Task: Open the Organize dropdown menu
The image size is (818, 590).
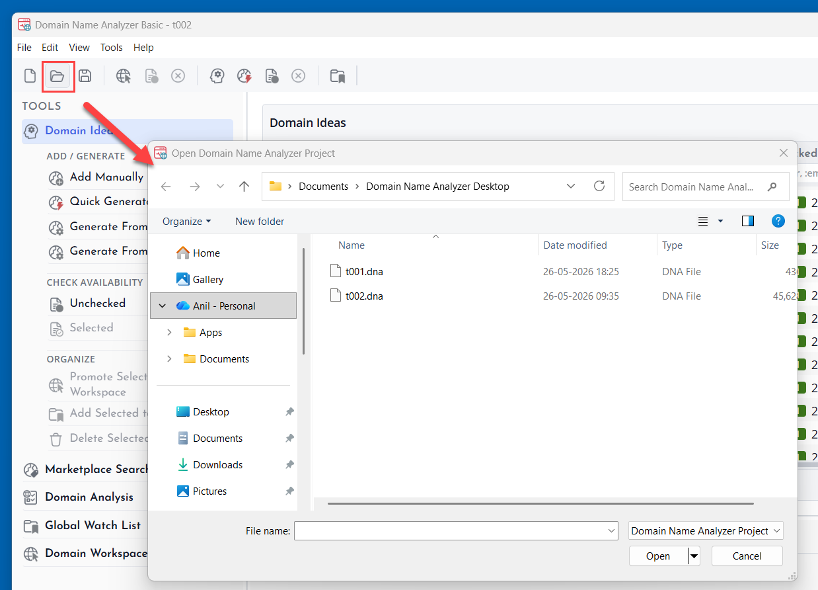Action: pyautogui.click(x=187, y=222)
